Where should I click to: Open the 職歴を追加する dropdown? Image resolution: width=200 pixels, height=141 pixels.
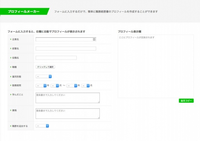click(x=42, y=126)
